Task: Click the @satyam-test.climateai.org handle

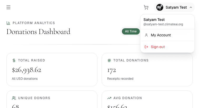Action: 163,24
